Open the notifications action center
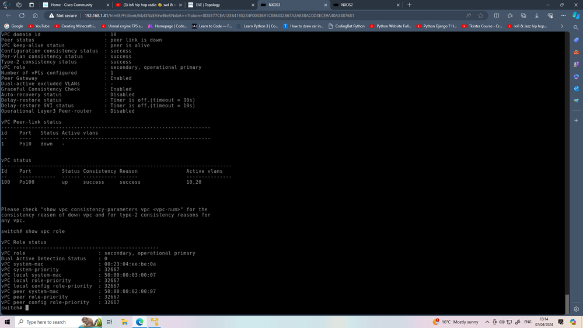 point(561,322)
